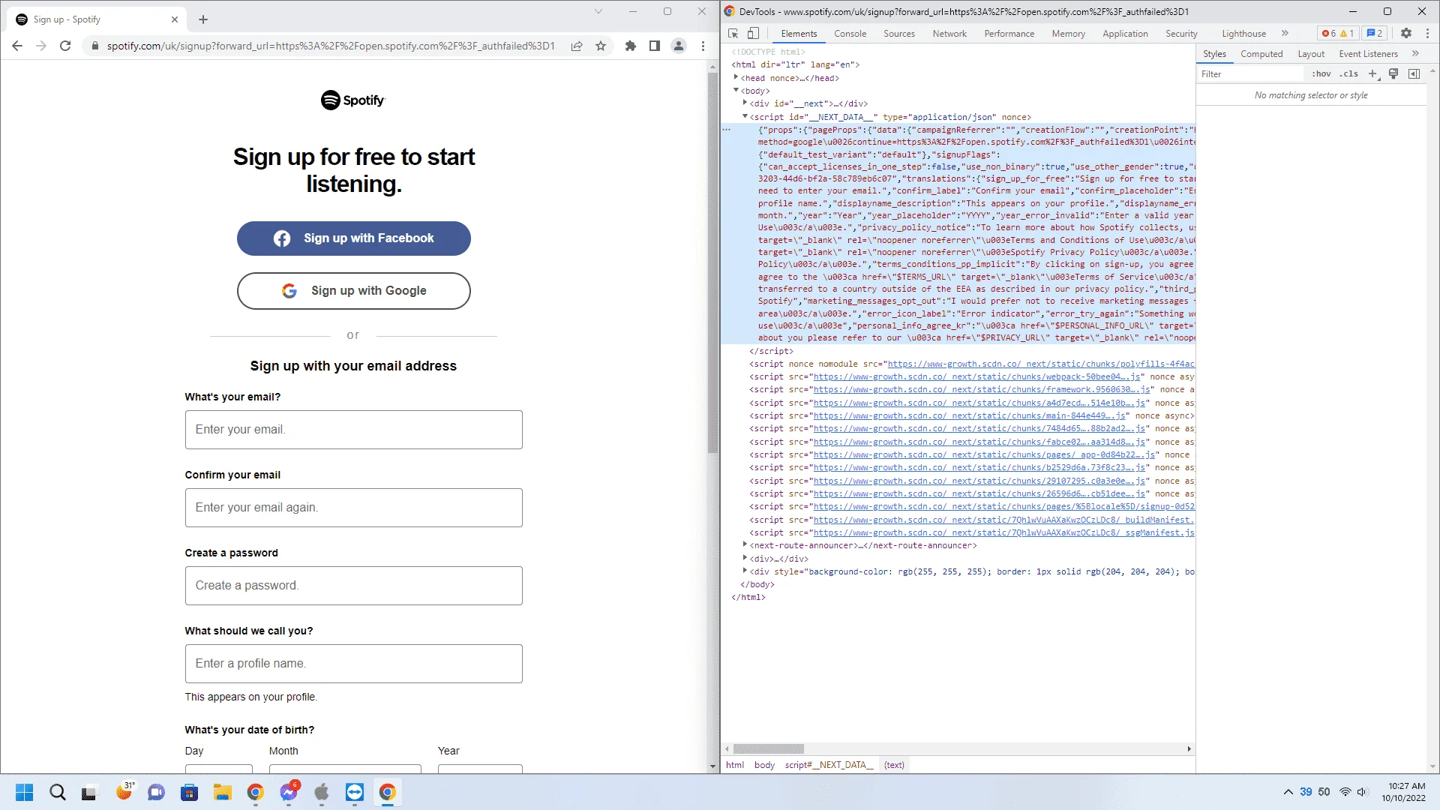Go back with the browser back arrow
1440x810 pixels.
tap(17, 46)
